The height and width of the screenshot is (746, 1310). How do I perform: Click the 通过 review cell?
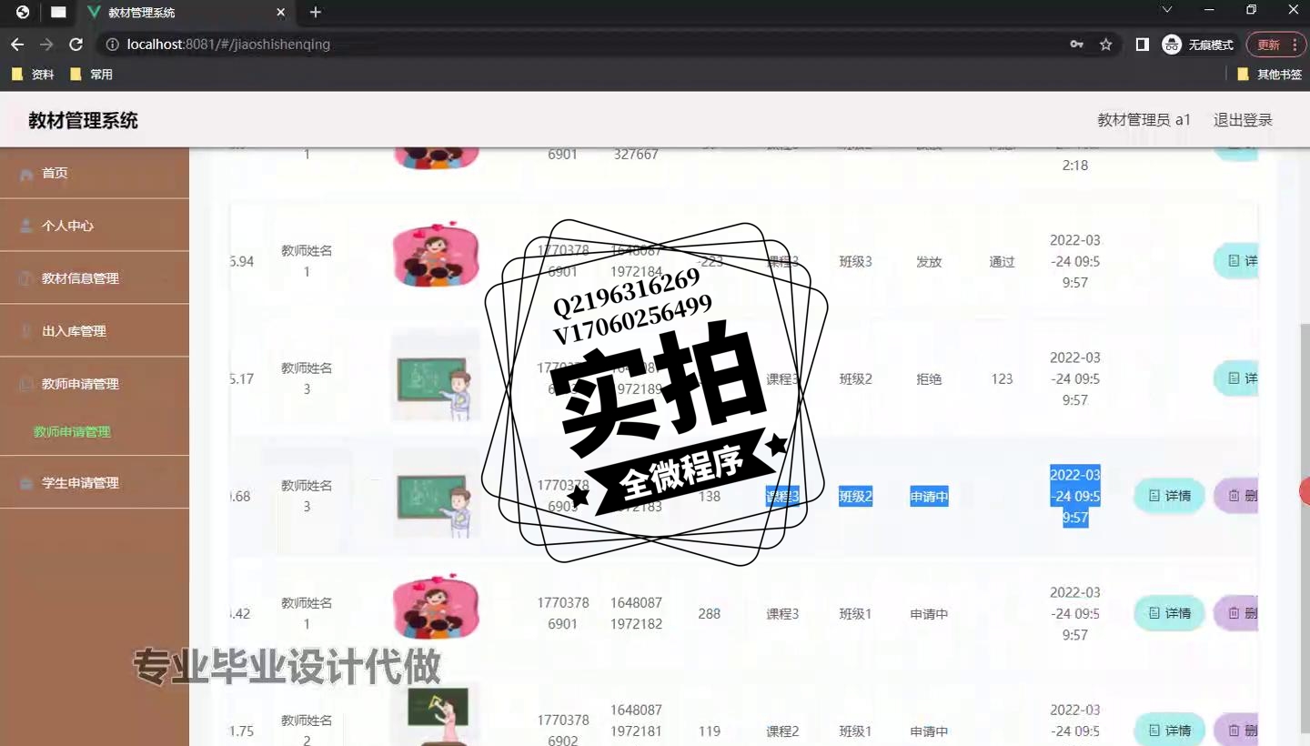tap(1002, 262)
